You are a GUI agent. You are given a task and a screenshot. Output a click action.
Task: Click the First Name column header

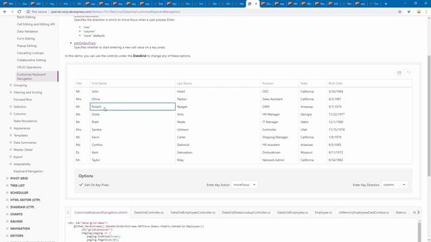click(x=133, y=83)
